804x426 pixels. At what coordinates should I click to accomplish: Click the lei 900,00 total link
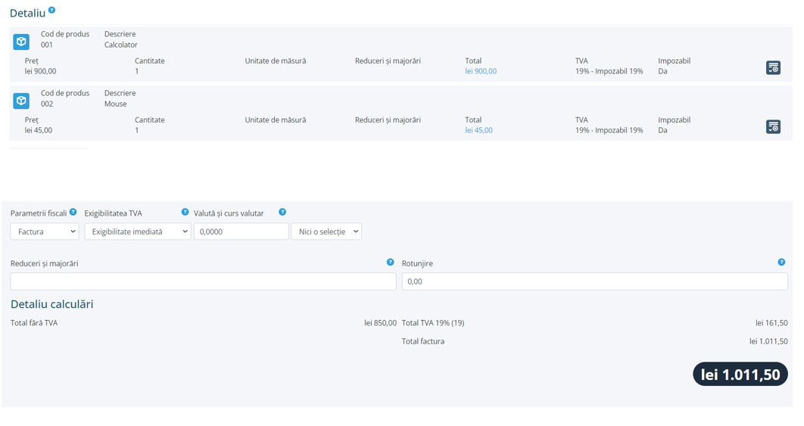(x=481, y=71)
